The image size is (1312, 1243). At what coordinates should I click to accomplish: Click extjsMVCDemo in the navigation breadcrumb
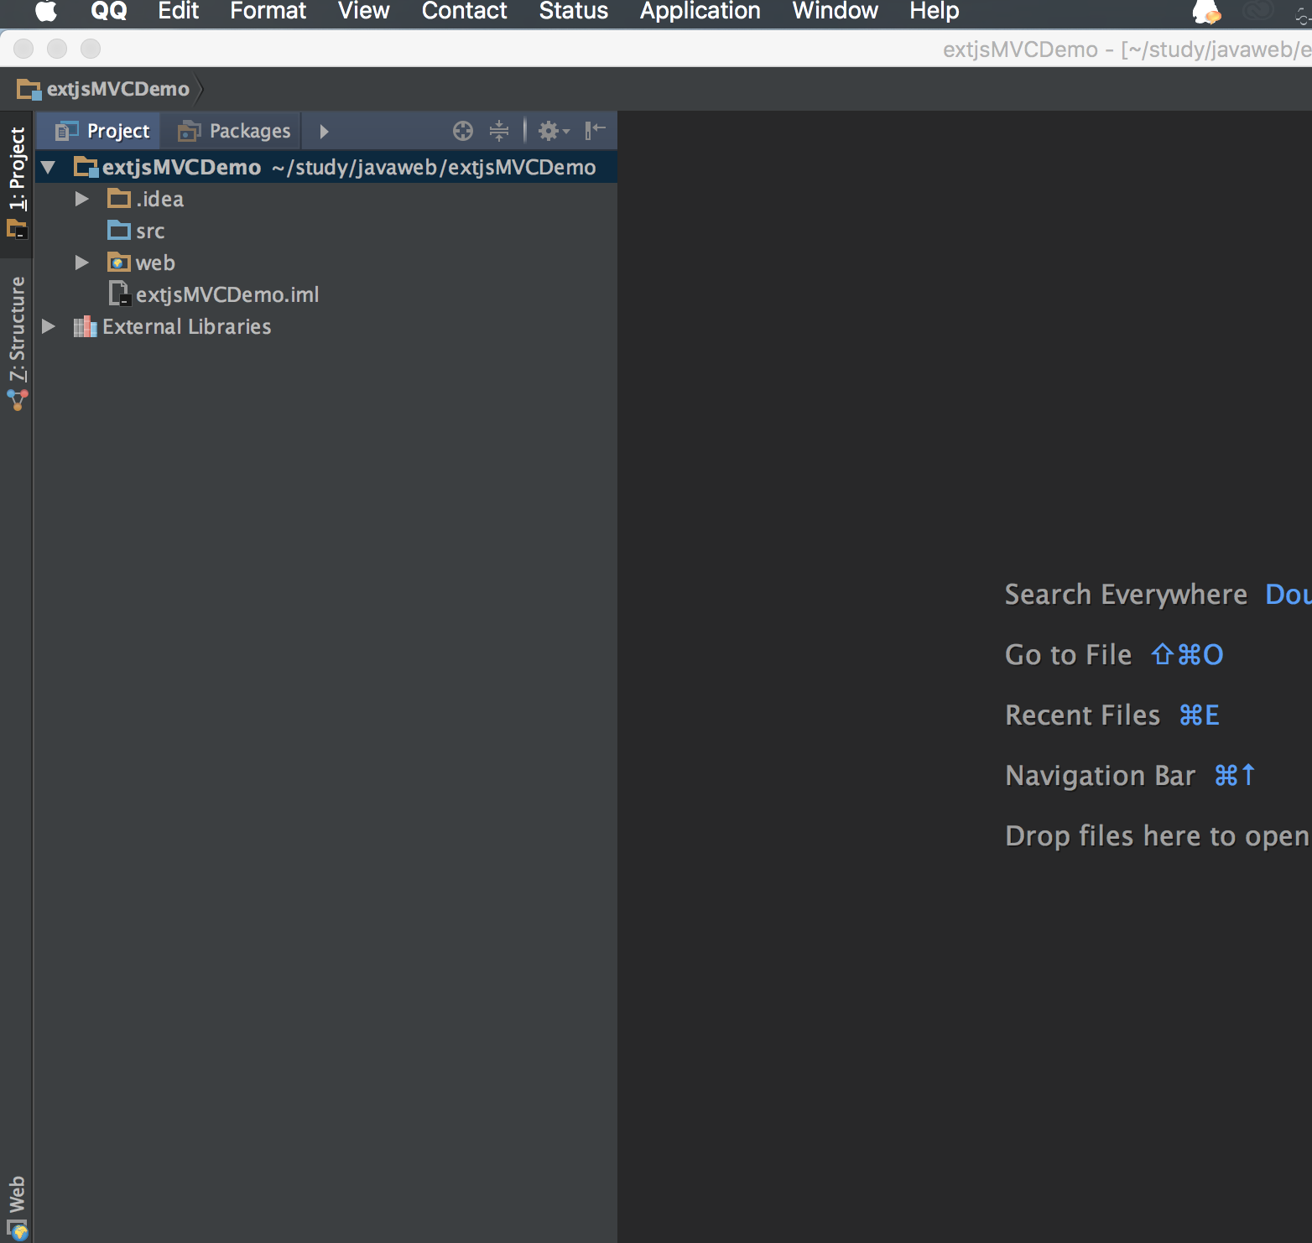coord(117,89)
